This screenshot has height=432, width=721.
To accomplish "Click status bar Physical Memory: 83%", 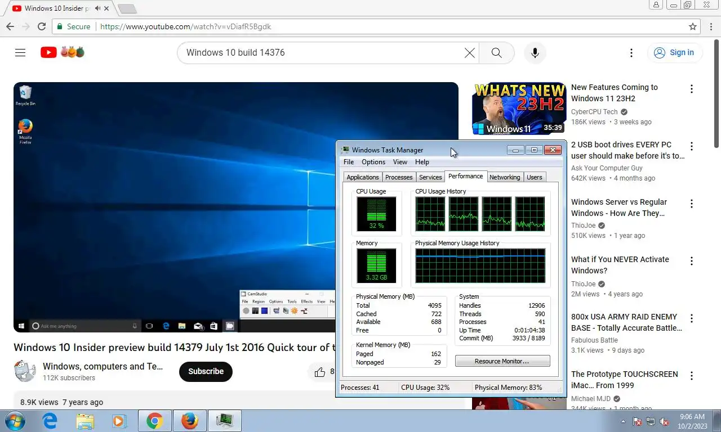I will pyautogui.click(x=508, y=388).
